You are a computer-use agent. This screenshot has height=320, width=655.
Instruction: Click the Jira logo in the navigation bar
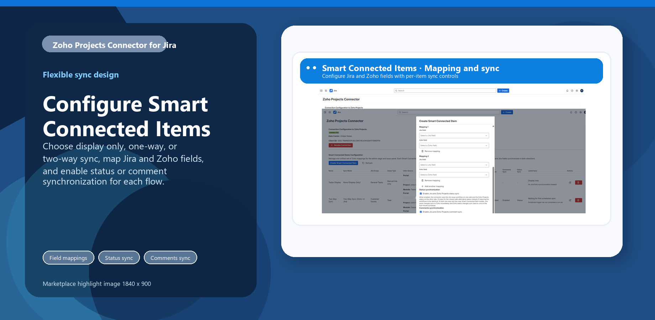pyautogui.click(x=332, y=91)
